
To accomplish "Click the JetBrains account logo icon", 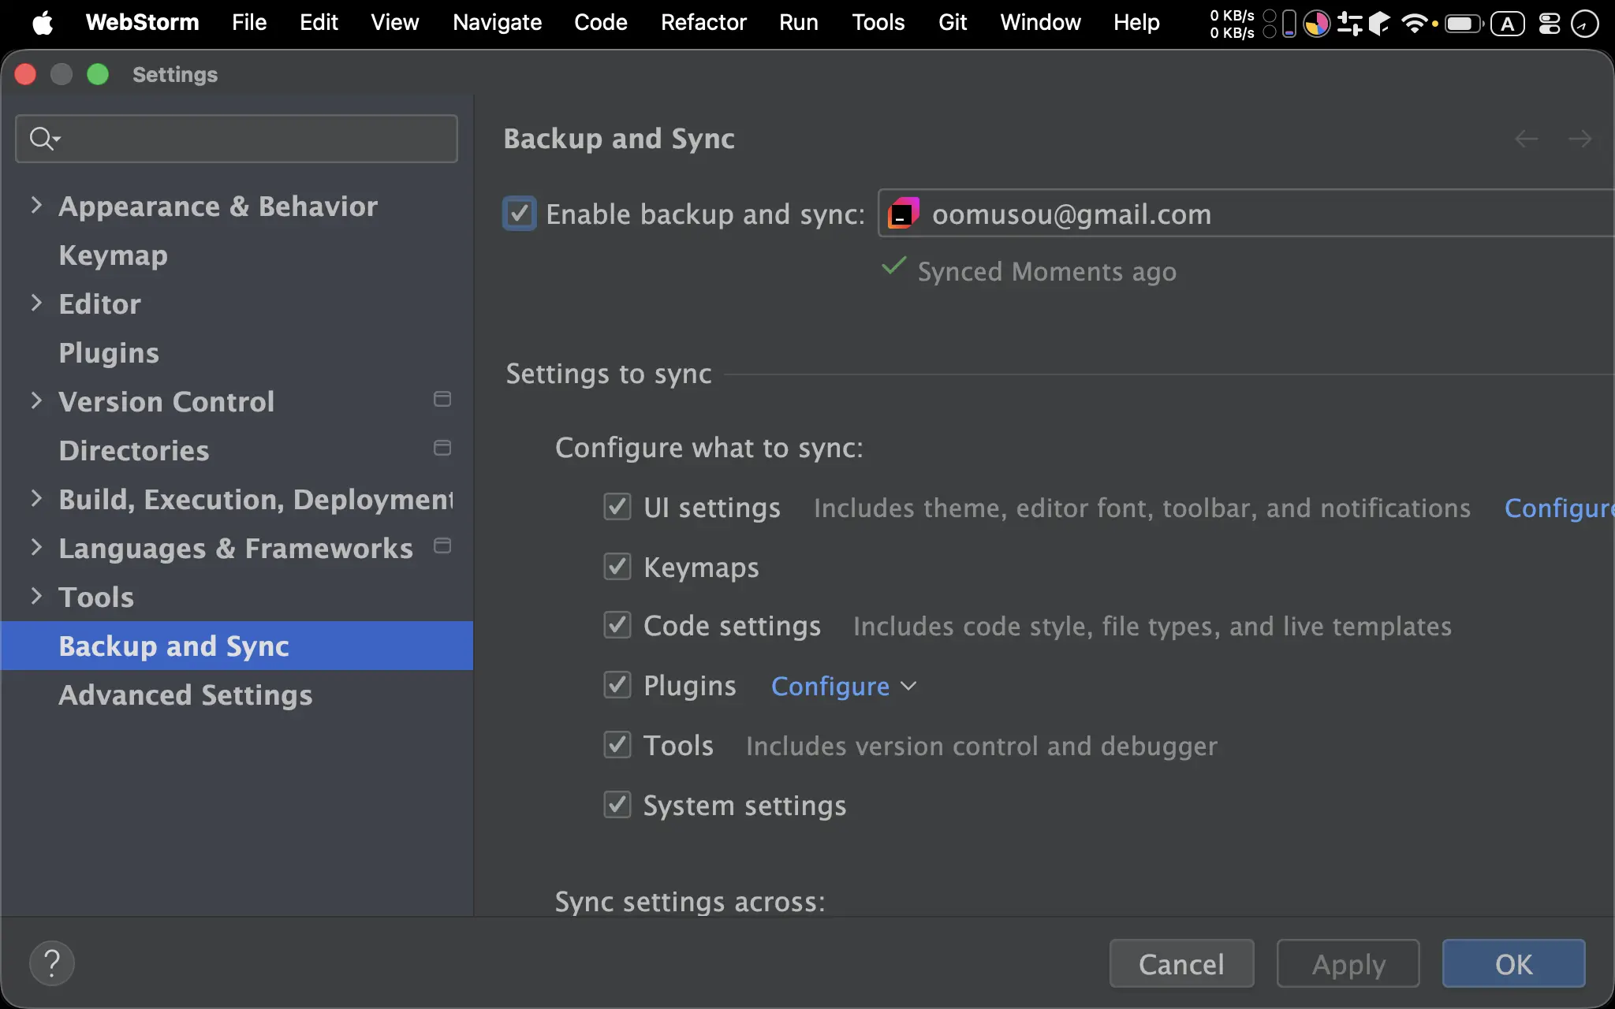I will (x=904, y=214).
